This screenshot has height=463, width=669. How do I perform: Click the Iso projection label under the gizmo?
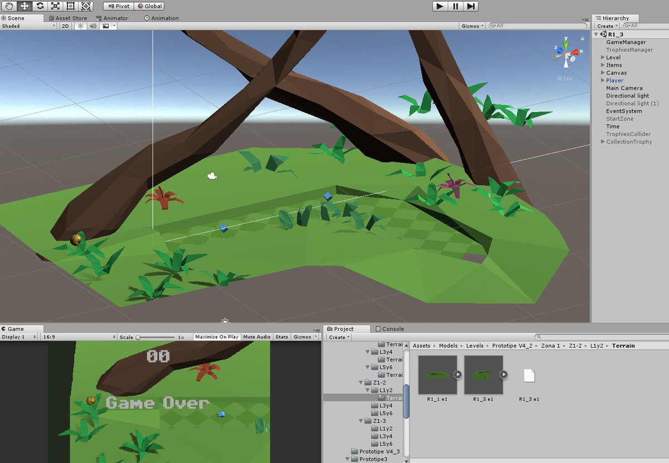[x=566, y=79]
